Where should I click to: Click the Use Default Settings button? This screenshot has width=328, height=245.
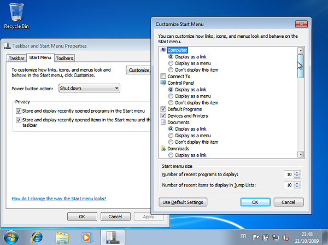tap(183, 202)
